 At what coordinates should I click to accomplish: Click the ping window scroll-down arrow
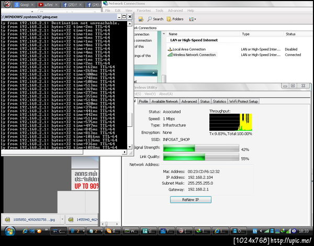130,147
